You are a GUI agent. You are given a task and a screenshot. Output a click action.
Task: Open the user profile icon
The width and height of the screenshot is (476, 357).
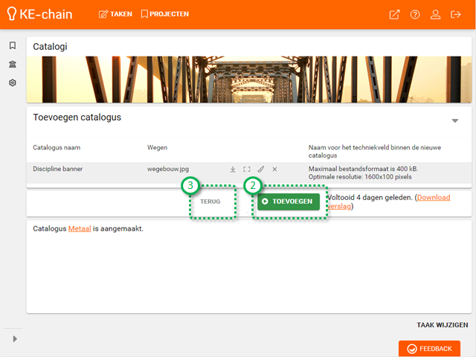[436, 14]
